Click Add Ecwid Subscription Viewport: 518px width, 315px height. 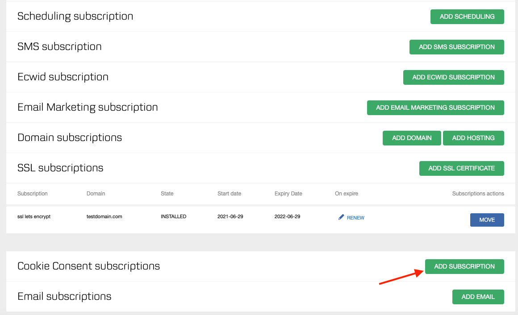[x=454, y=77]
